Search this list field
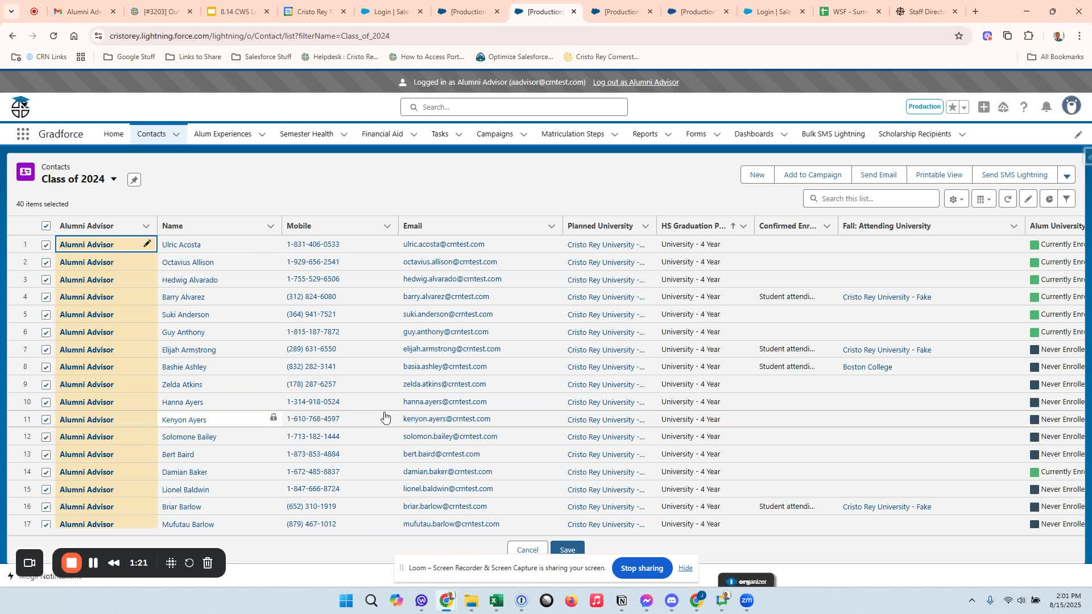The image size is (1092, 614). [871, 199]
